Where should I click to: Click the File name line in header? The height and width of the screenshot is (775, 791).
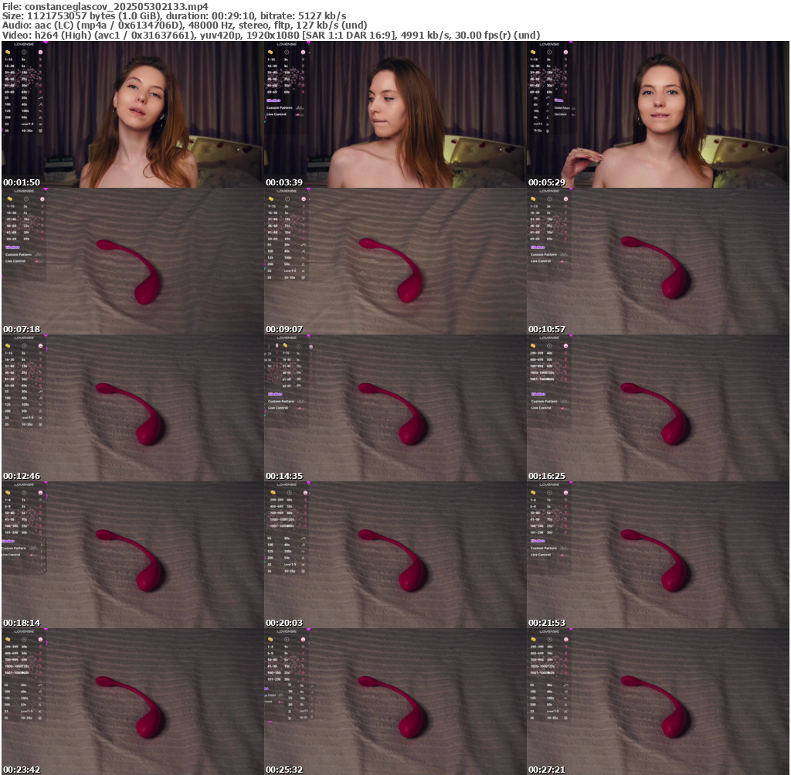coord(104,6)
